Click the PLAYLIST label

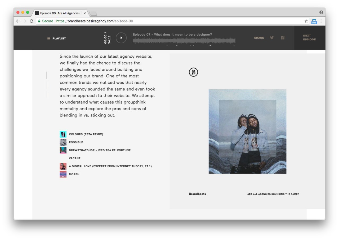[x=59, y=39]
